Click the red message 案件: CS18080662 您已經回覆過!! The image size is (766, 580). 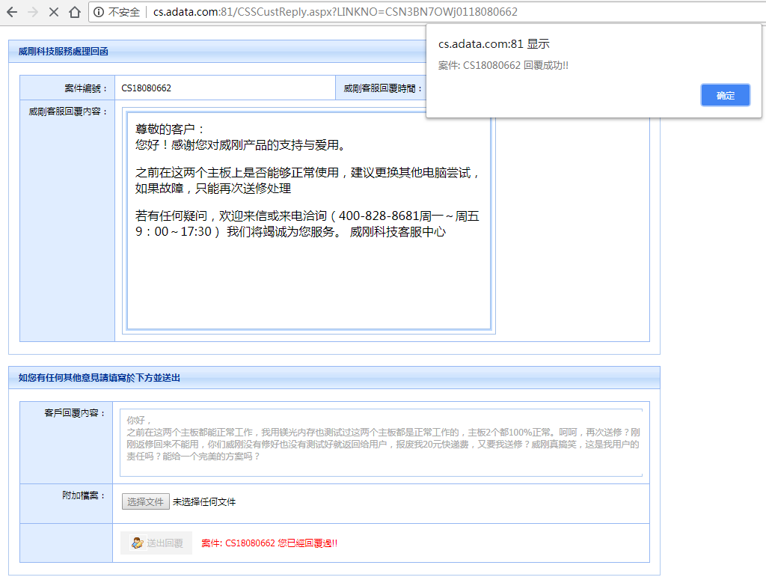(269, 543)
